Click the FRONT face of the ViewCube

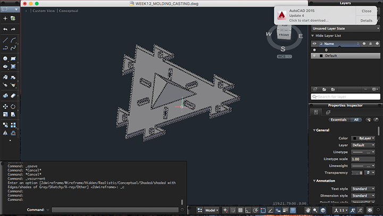click(x=284, y=35)
